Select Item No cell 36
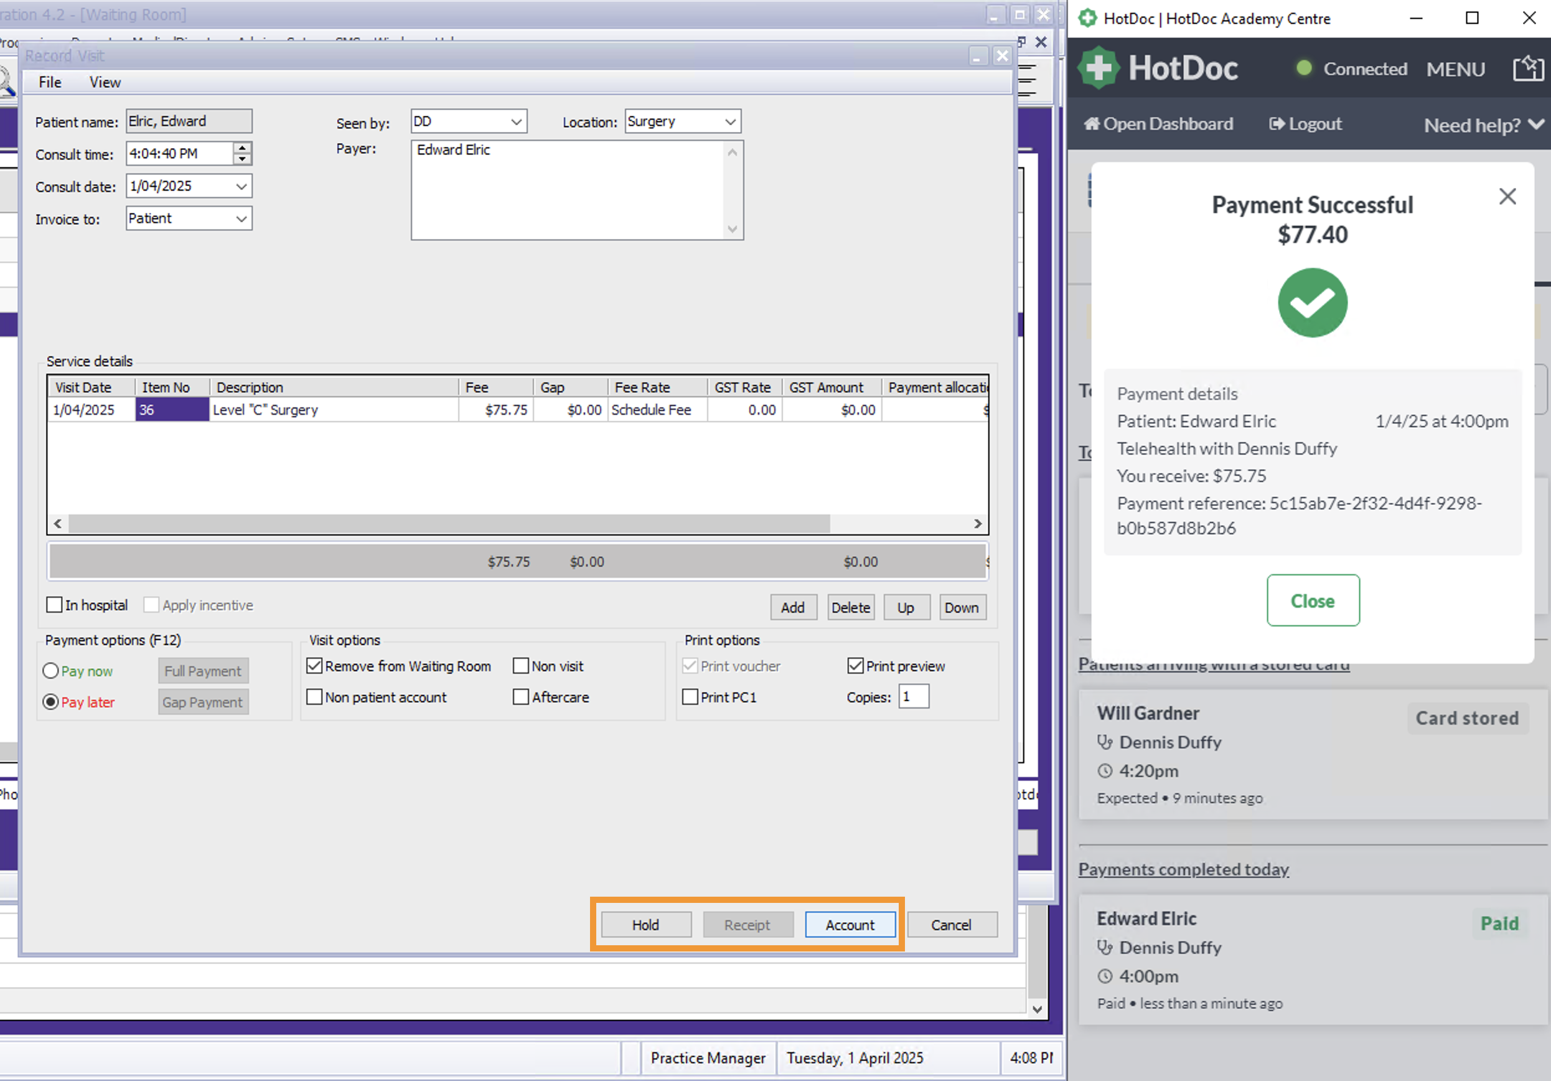 click(x=172, y=410)
